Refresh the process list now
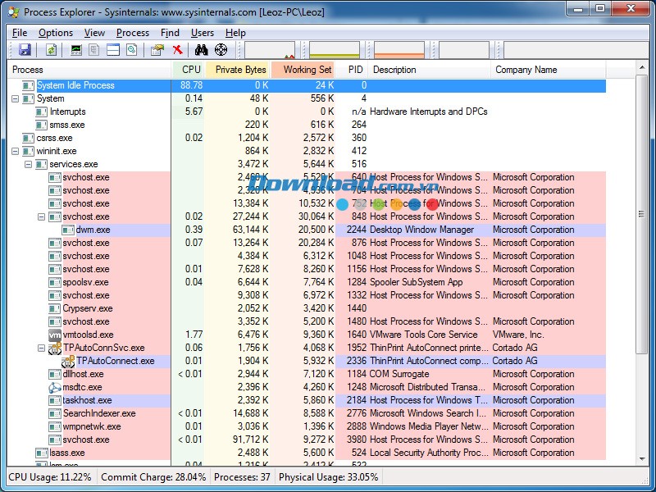The image size is (656, 492). click(x=51, y=49)
